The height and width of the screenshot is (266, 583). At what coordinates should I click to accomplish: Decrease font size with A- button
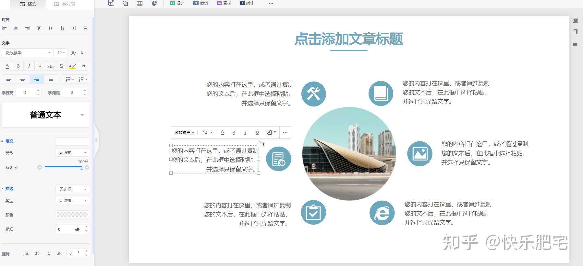[82, 53]
